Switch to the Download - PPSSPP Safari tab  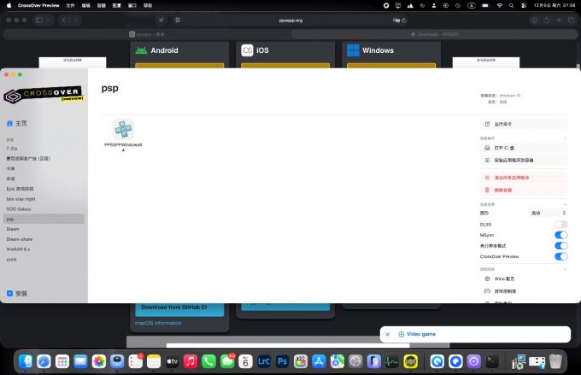coord(435,34)
